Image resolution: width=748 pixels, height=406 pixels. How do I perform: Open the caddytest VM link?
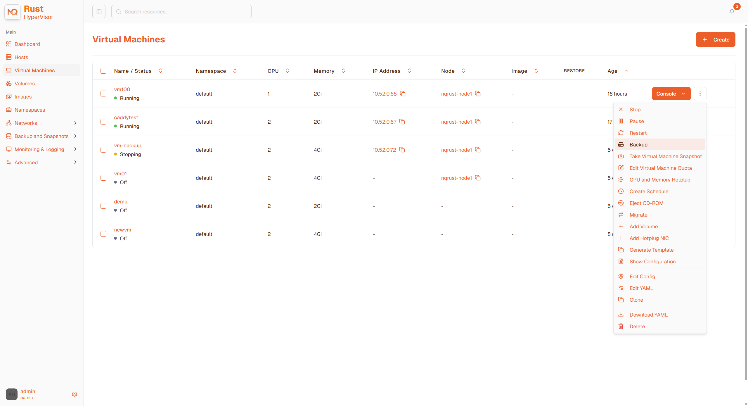[x=126, y=118]
